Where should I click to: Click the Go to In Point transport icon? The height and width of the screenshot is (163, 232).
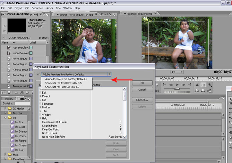click(x=165, y=85)
